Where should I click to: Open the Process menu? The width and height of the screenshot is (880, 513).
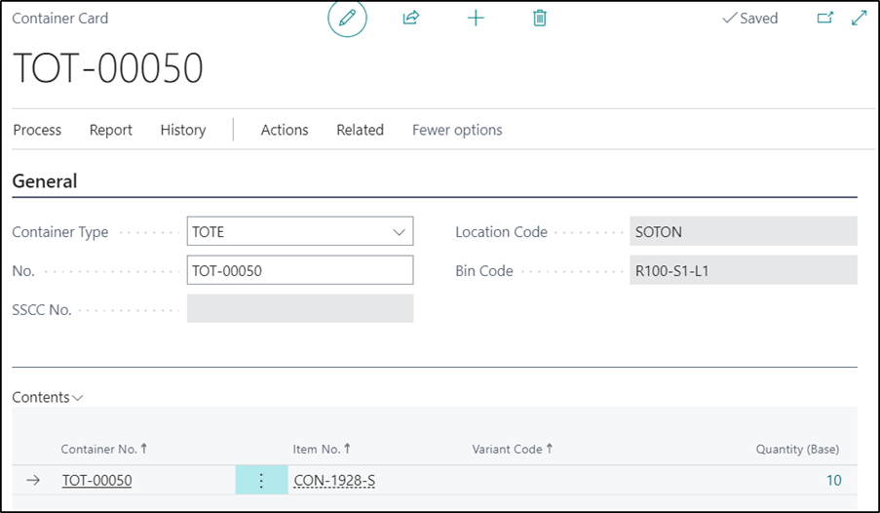(x=37, y=130)
